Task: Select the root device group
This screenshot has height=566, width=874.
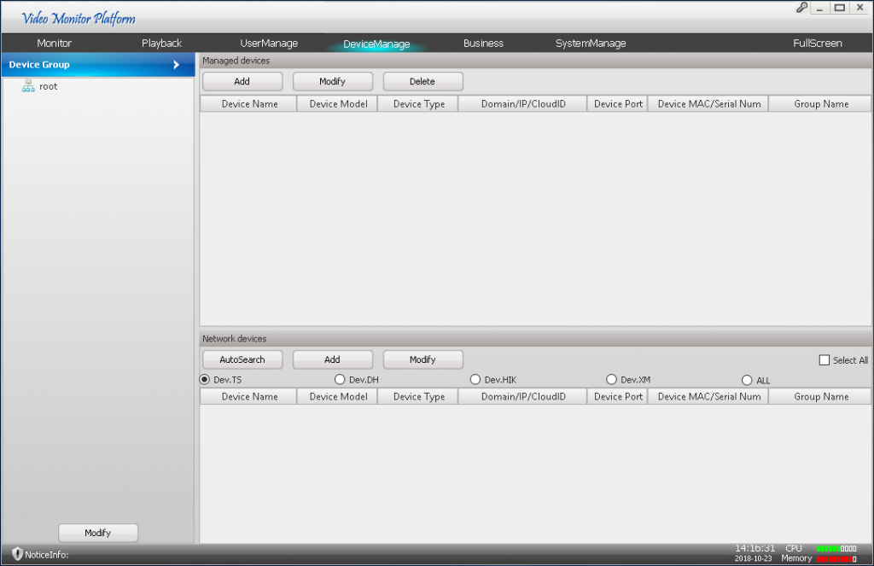Action: tap(49, 85)
